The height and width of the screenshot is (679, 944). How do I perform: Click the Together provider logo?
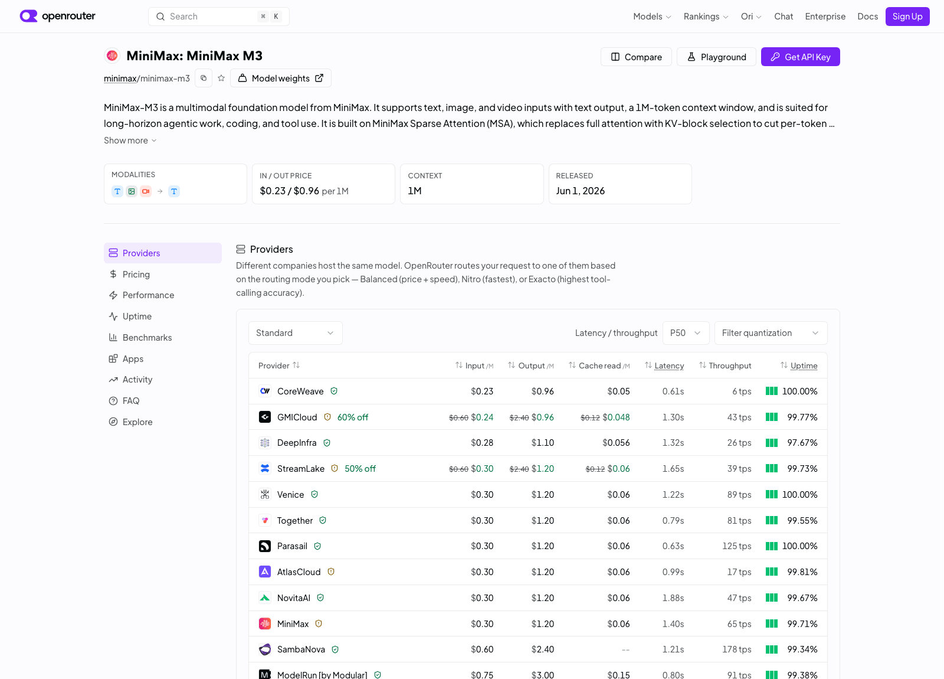pyautogui.click(x=265, y=520)
